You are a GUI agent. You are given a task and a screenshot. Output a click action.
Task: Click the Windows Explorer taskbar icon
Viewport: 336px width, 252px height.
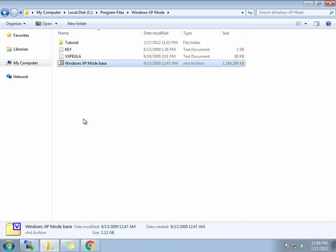[x=49, y=245]
